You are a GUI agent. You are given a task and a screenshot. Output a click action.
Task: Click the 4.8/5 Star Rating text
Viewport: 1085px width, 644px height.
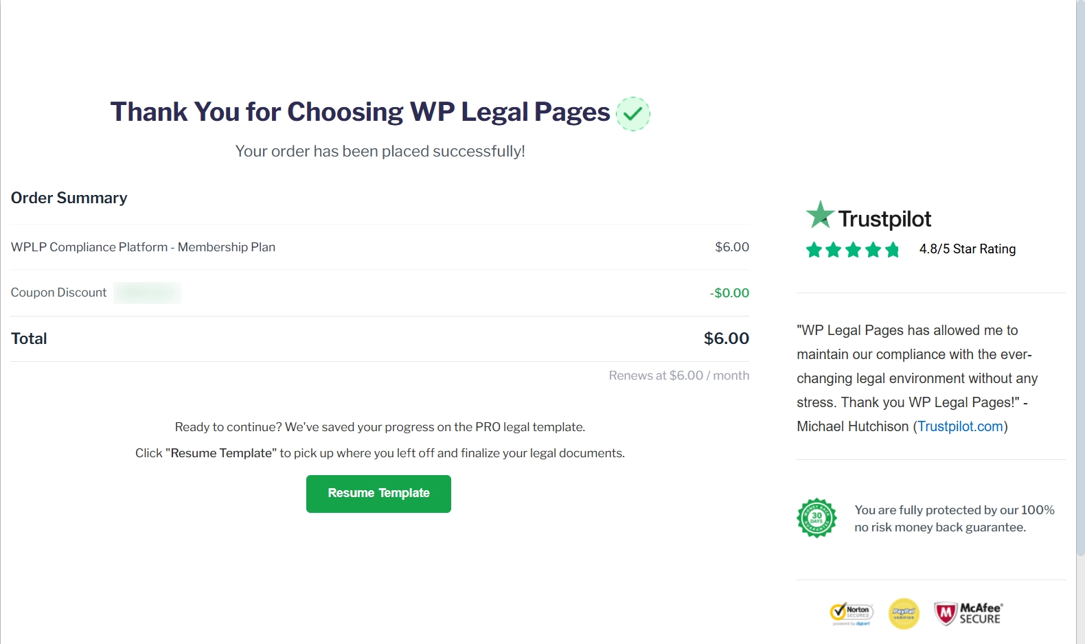pos(967,249)
